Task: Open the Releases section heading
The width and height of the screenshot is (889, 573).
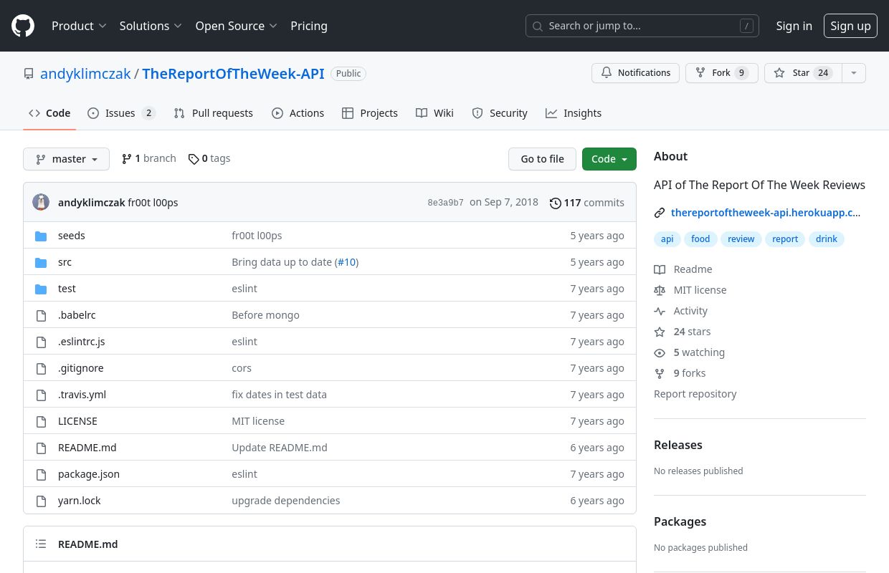Action: [x=678, y=445]
